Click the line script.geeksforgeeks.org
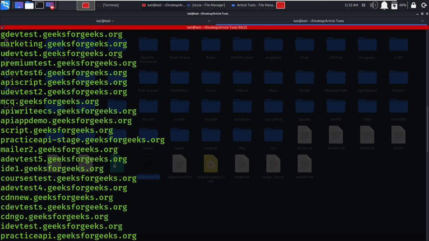The height and width of the screenshot is (241, 429). click(57, 130)
